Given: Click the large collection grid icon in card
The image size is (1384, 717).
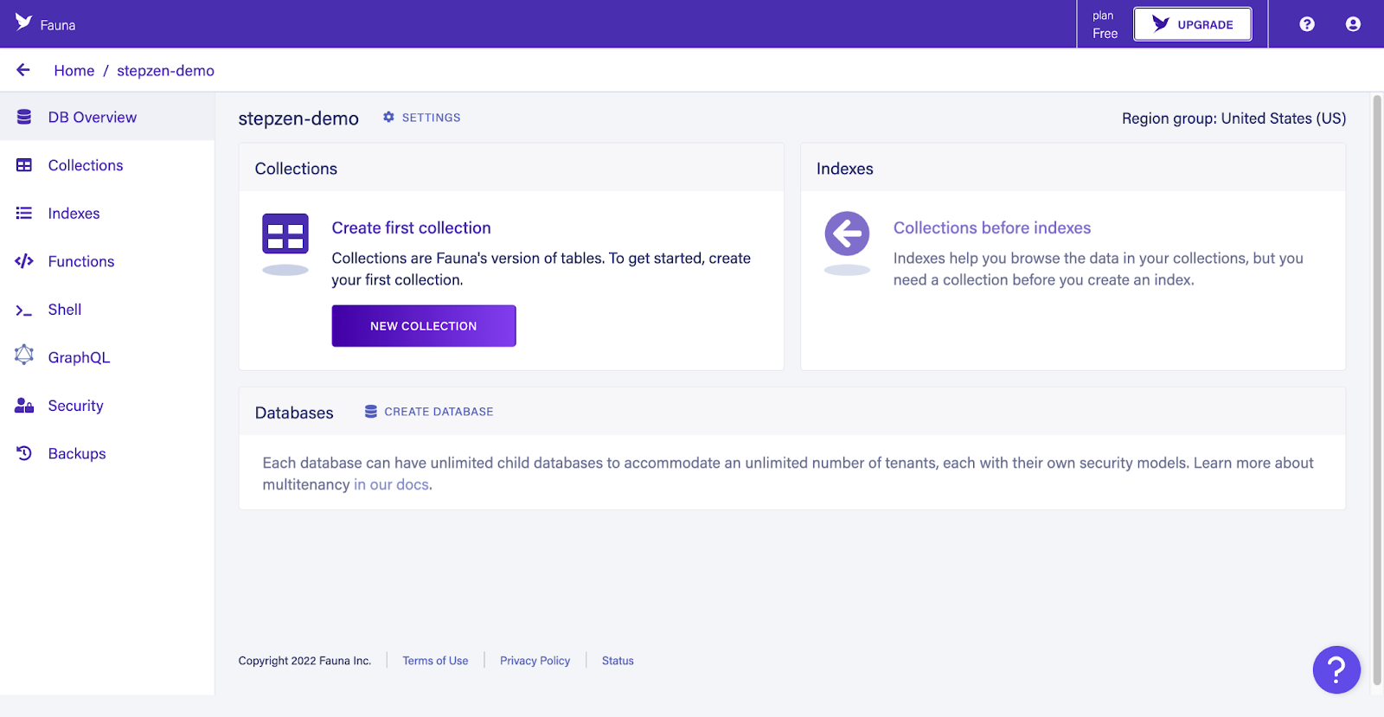Looking at the screenshot, I should point(285,234).
